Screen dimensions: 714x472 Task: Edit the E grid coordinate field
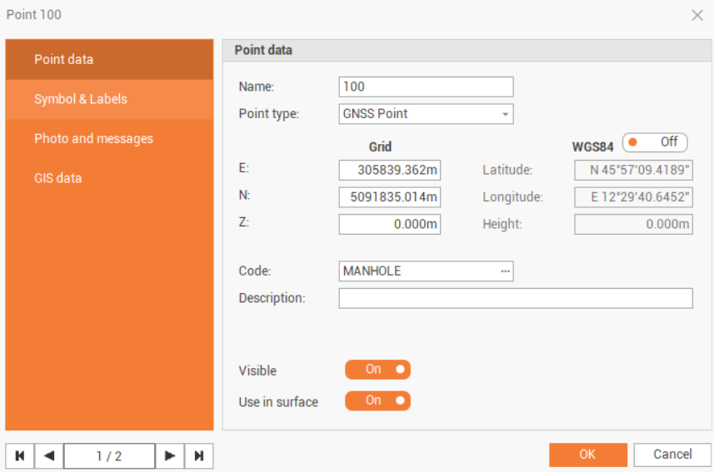pyautogui.click(x=389, y=171)
